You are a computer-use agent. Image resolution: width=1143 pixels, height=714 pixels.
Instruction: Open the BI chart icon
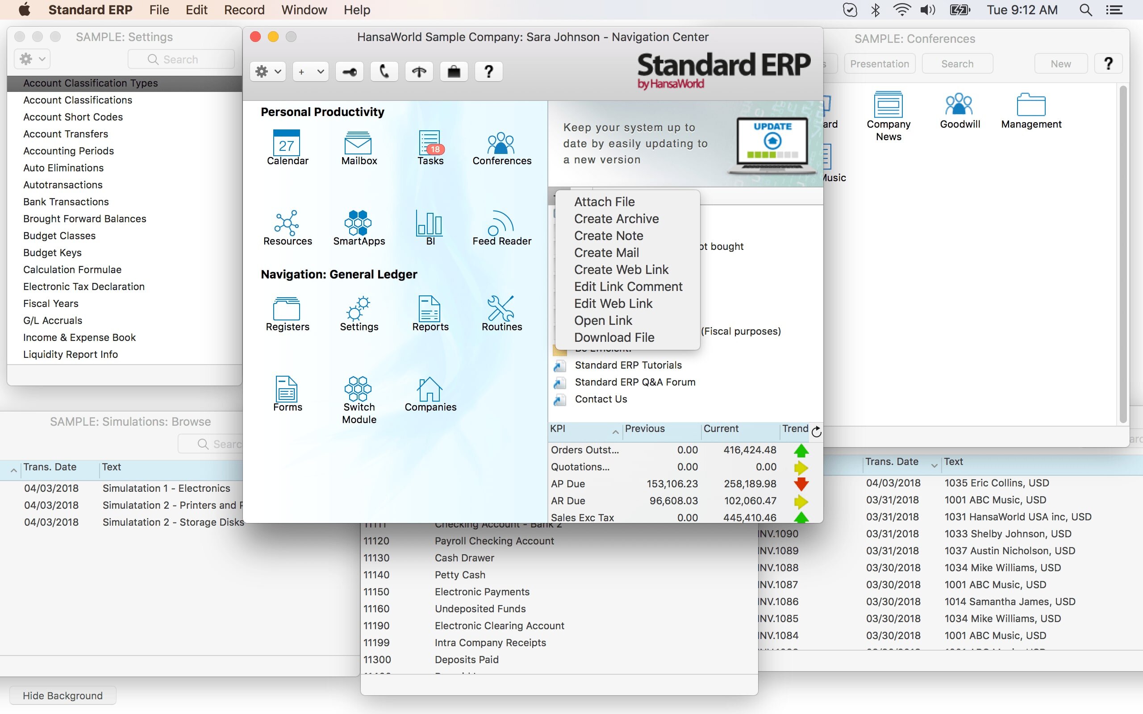[430, 223]
